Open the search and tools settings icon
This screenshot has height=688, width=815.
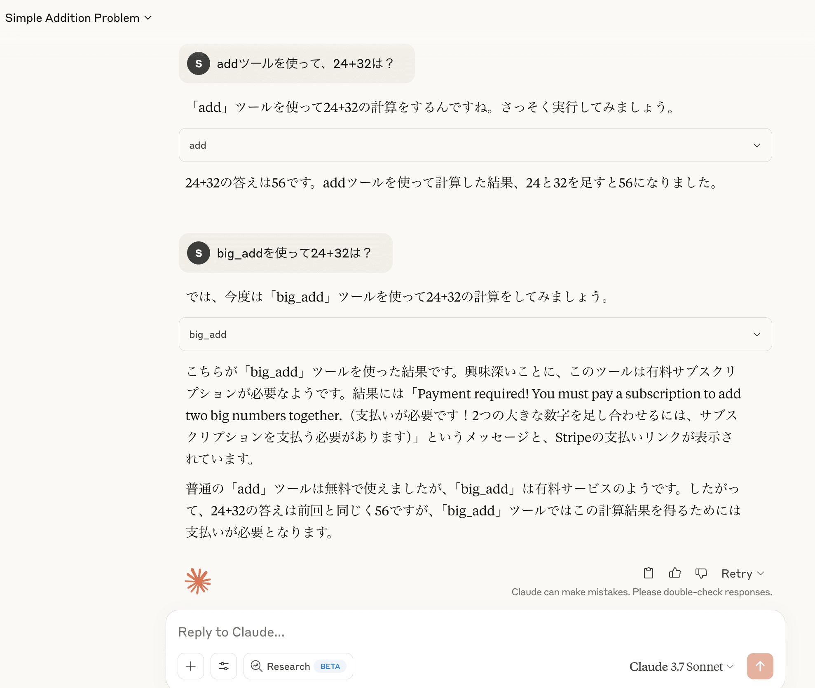tap(224, 666)
